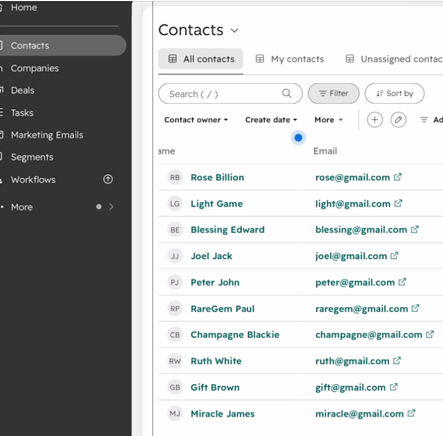Screen dimensions: 443x436
Task: Click the Workflows upgrade arrow icon
Action: click(108, 179)
